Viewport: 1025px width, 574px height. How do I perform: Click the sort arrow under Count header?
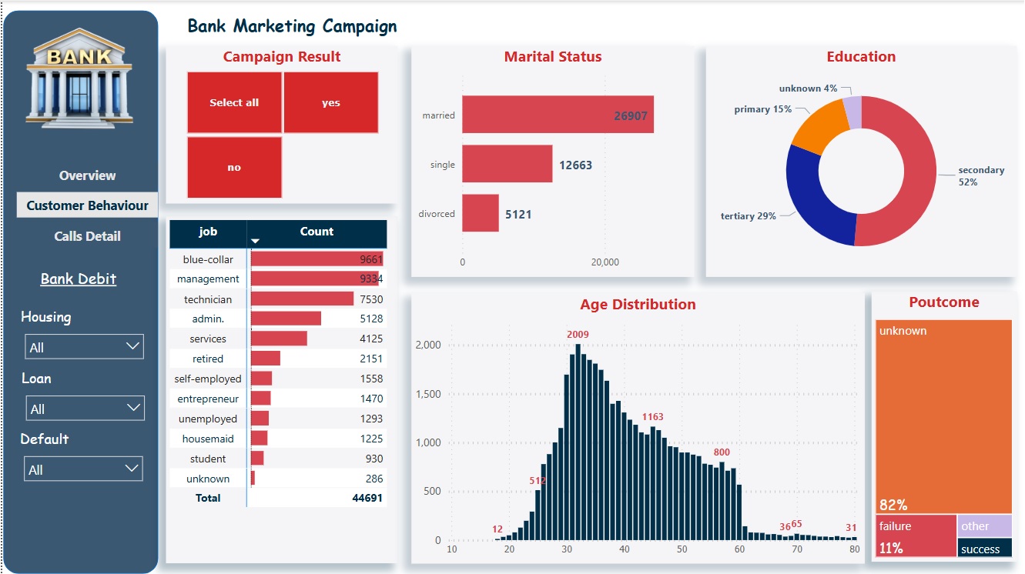tap(256, 242)
